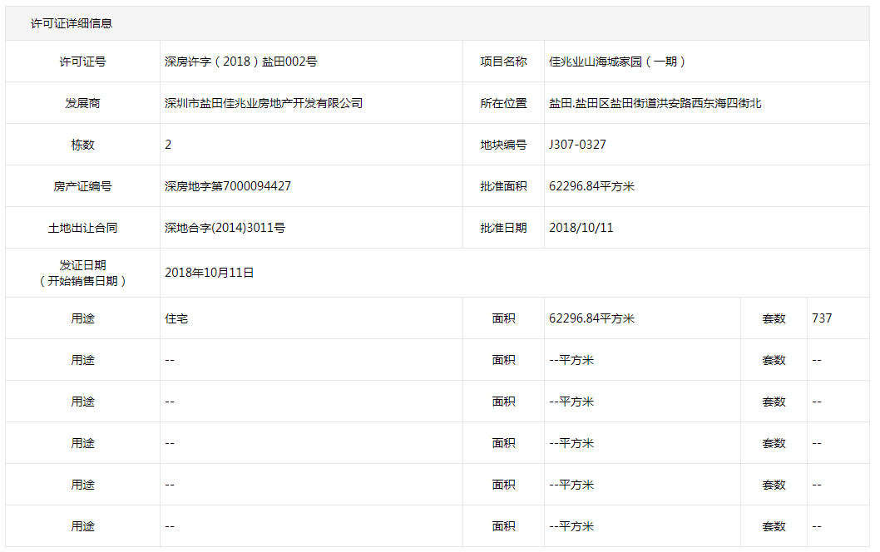880x552 pixels.
Task: Click project name 佳兆业山海城家园（一期）
Action: tap(617, 62)
